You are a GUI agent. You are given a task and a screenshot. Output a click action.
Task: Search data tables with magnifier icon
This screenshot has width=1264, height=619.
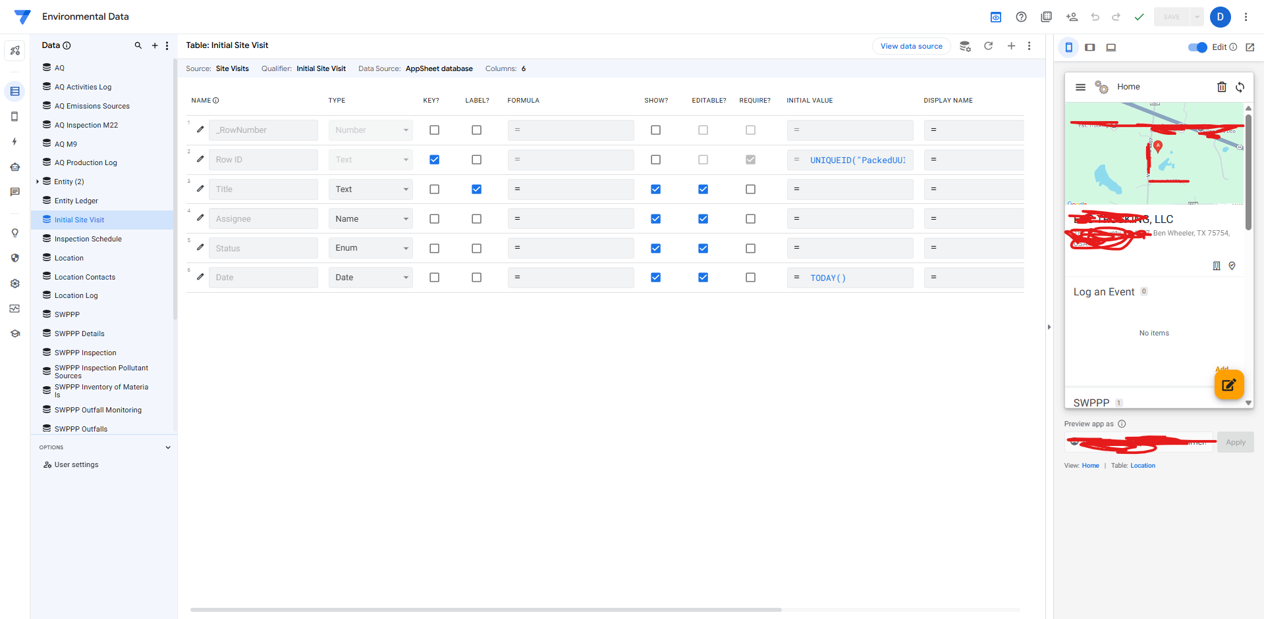(x=138, y=46)
